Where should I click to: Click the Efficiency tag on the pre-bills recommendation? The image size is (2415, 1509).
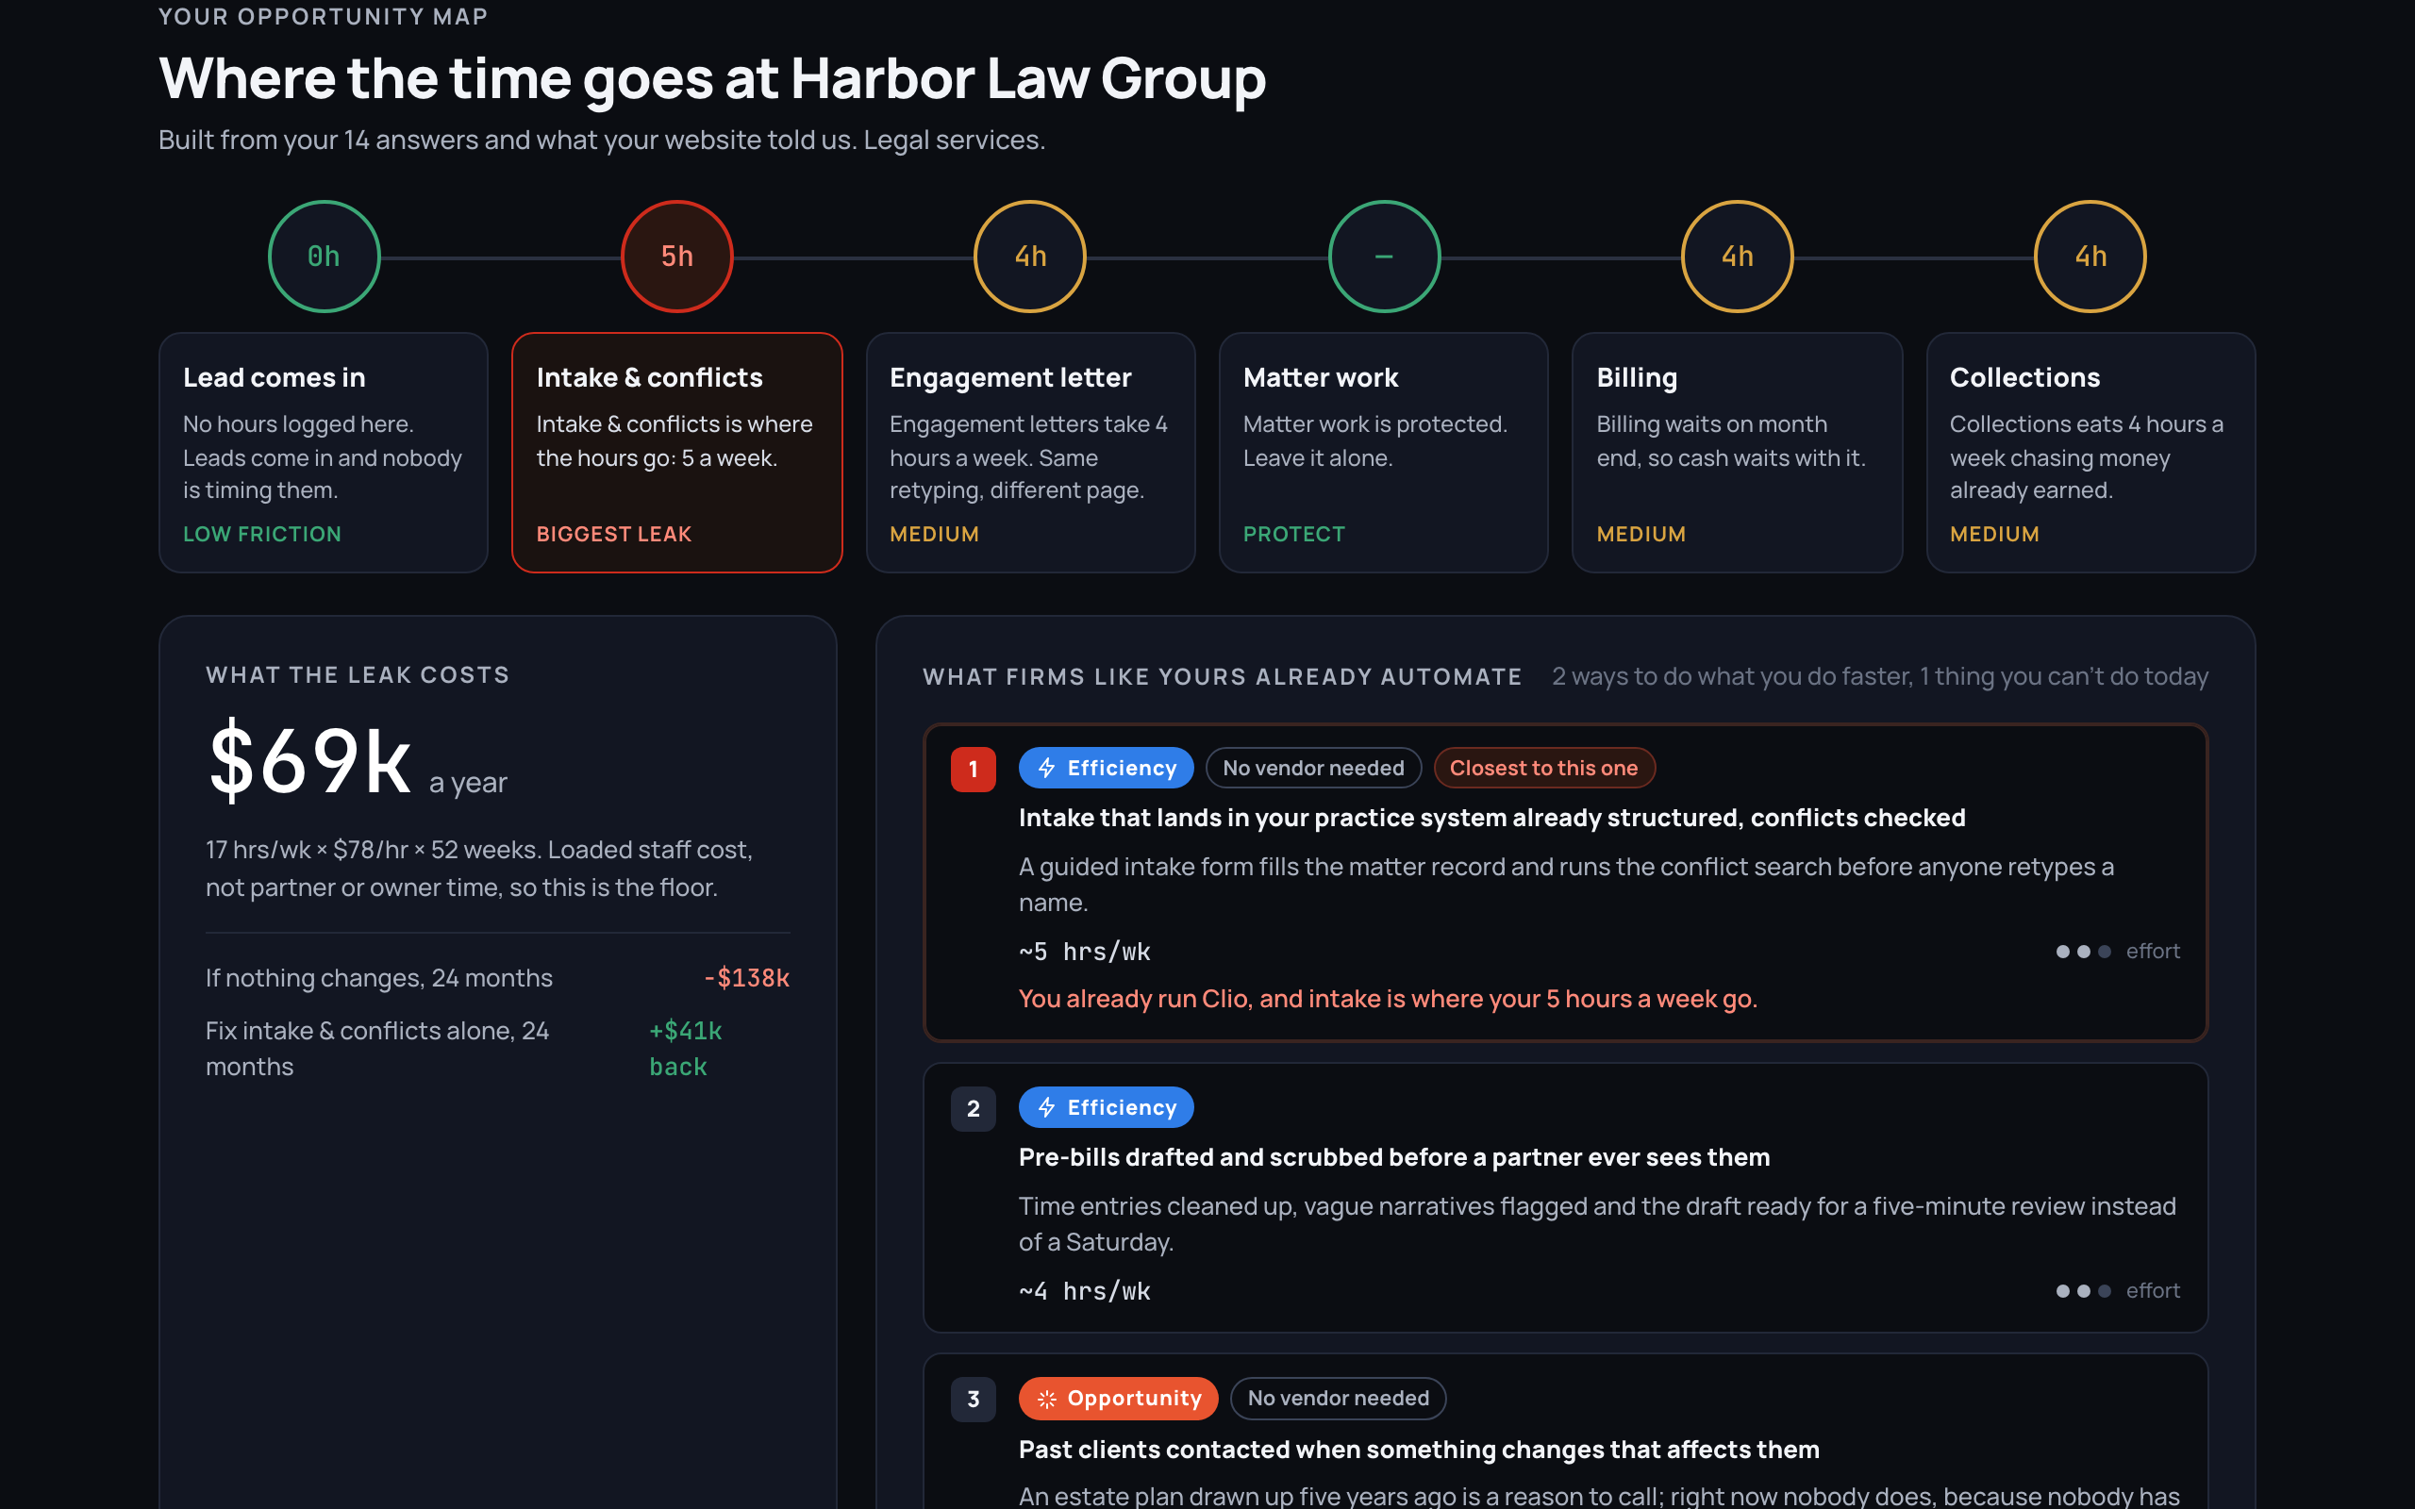(x=1106, y=1107)
